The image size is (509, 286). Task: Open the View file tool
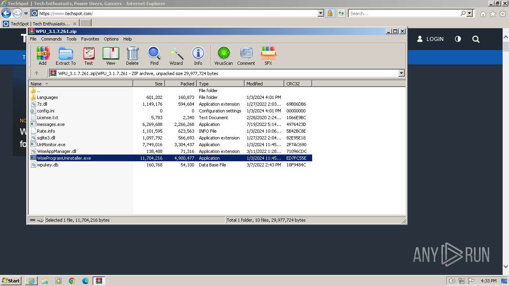(111, 56)
